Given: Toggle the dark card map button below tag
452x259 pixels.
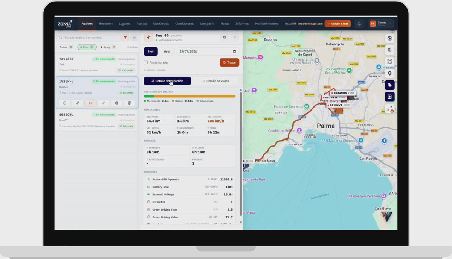Looking at the screenshot, I should click(x=389, y=97).
